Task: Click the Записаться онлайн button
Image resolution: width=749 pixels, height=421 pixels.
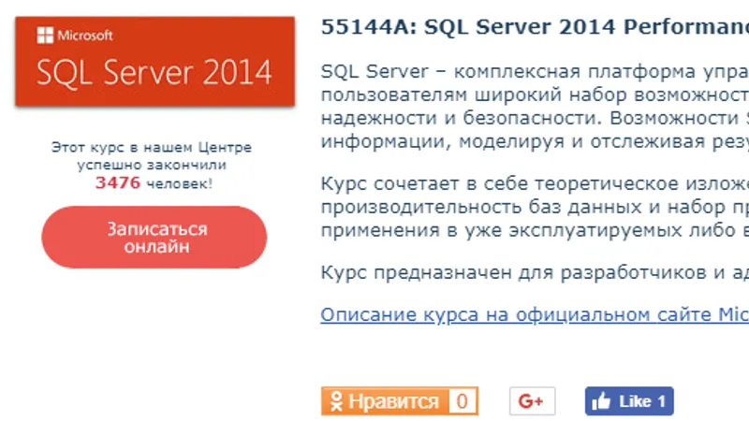Action: coord(154,238)
